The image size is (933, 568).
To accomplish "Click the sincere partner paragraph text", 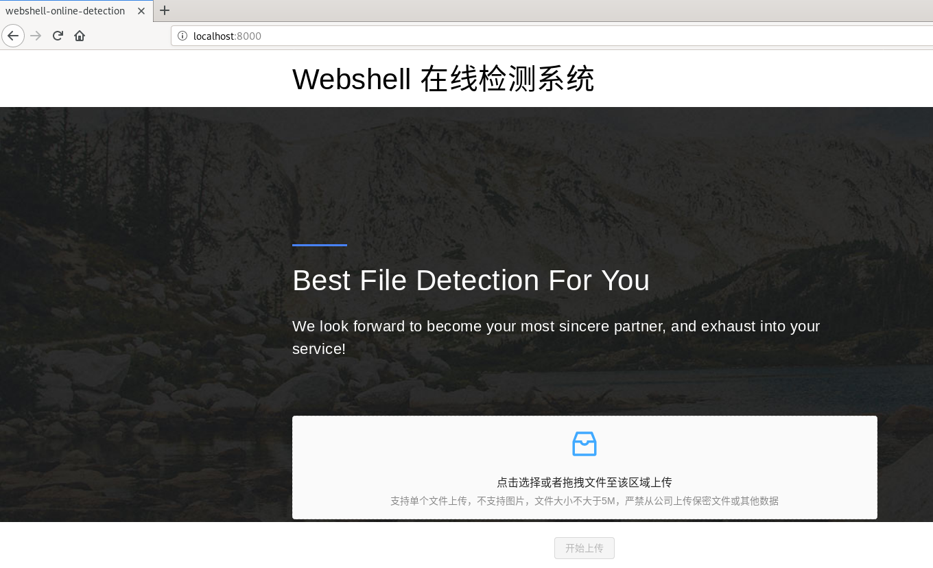I will click(x=556, y=337).
